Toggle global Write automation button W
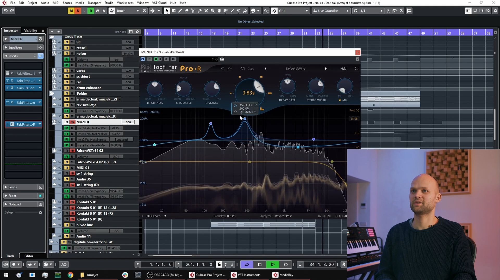500x280 pixels. 97,11
